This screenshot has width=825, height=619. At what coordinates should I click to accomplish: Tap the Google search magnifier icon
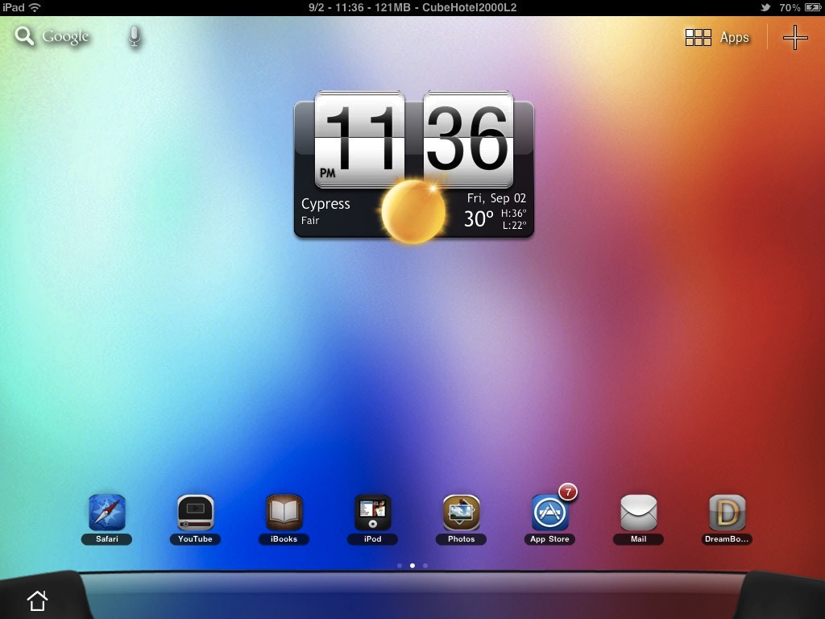pos(24,36)
